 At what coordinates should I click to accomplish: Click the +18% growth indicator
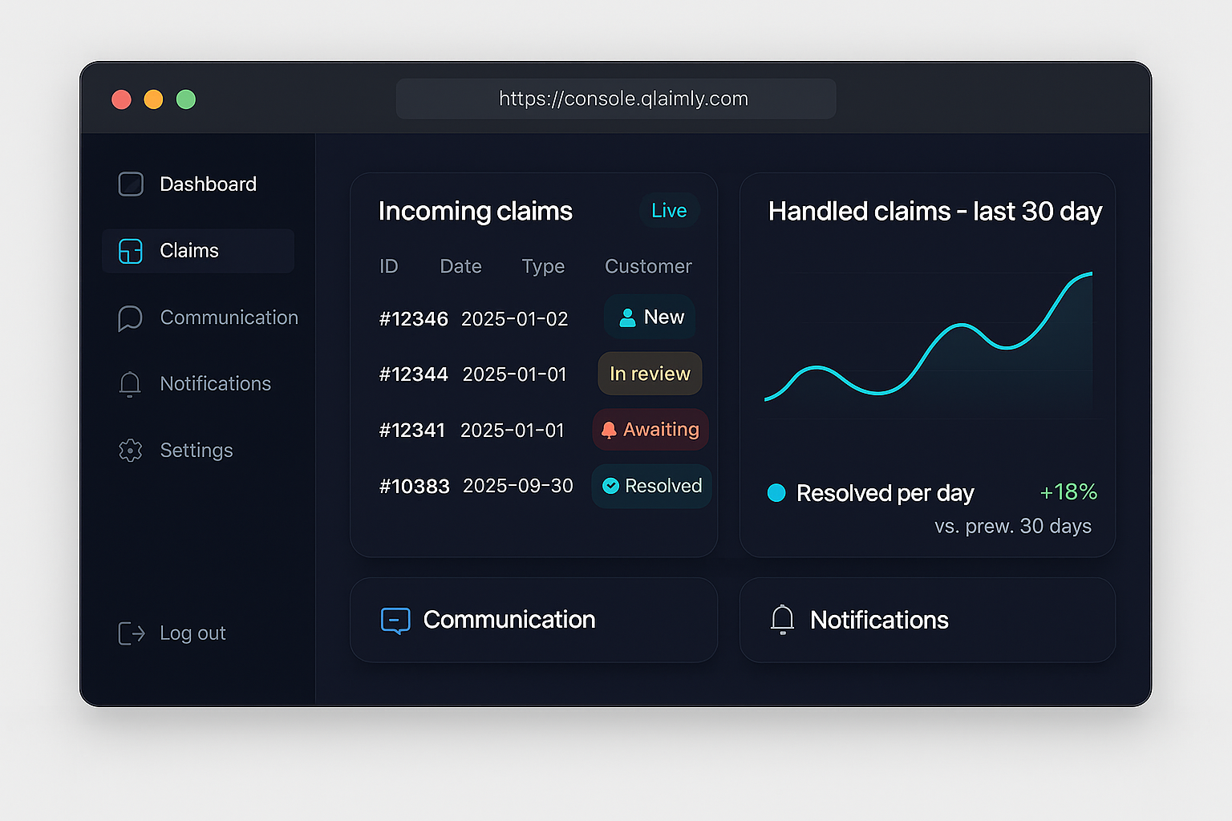(x=1068, y=492)
